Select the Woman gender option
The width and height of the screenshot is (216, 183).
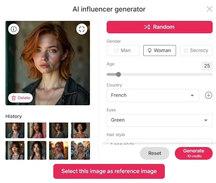(x=160, y=50)
